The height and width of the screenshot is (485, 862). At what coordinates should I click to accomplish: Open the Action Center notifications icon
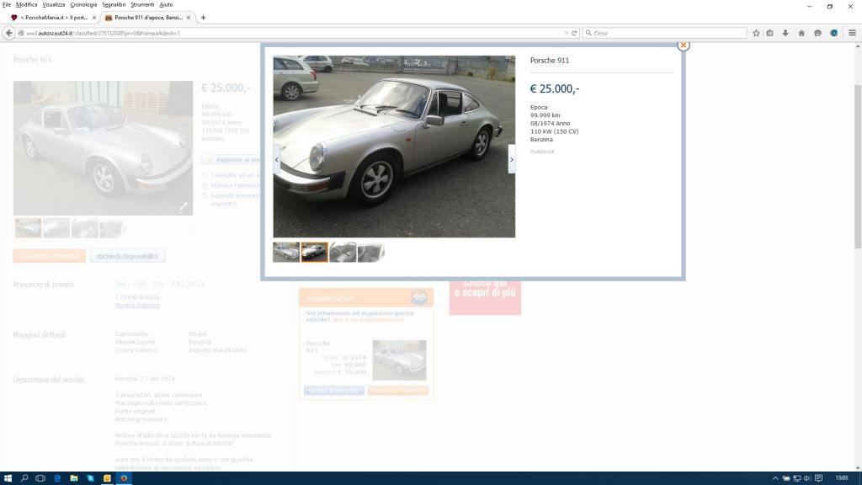[x=818, y=478]
